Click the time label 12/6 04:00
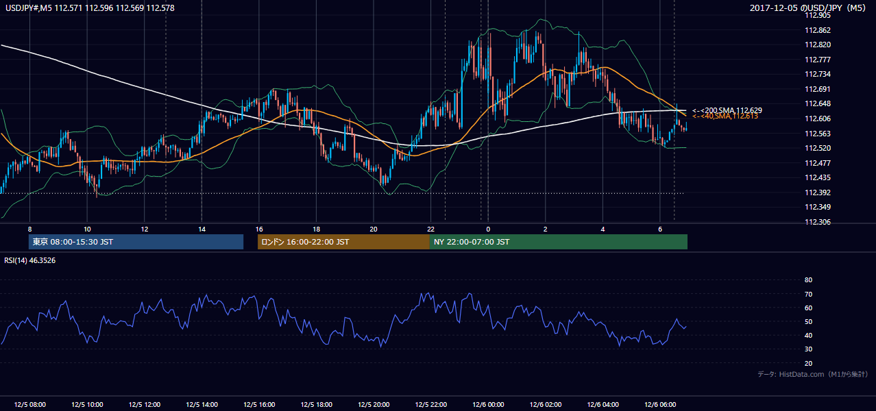The height and width of the screenshot is (411, 876). (x=603, y=405)
